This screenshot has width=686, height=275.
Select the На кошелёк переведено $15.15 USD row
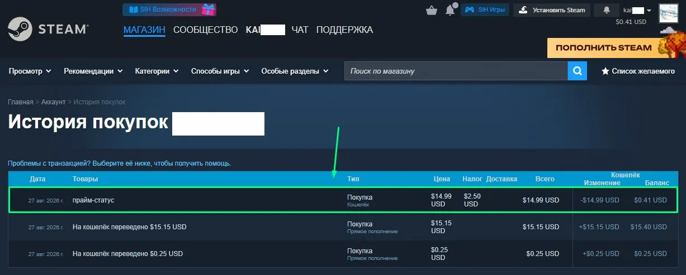click(343, 227)
